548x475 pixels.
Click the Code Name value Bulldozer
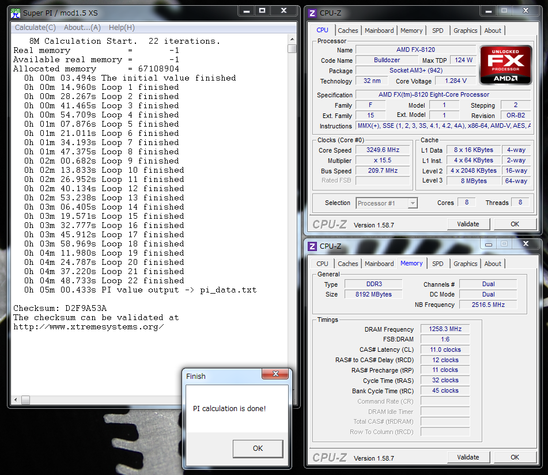pos(387,60)
